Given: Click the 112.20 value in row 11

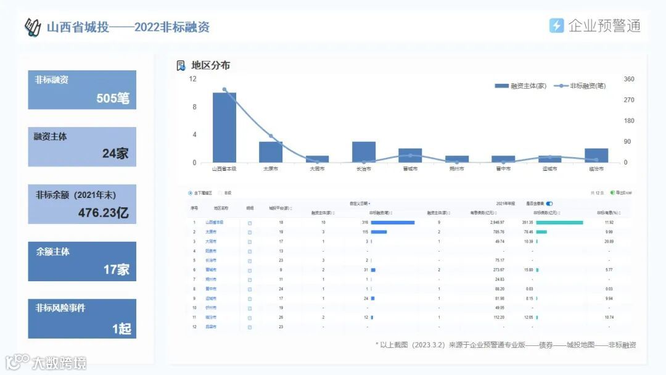Looking at the screenshot, I should pos(499,317).
